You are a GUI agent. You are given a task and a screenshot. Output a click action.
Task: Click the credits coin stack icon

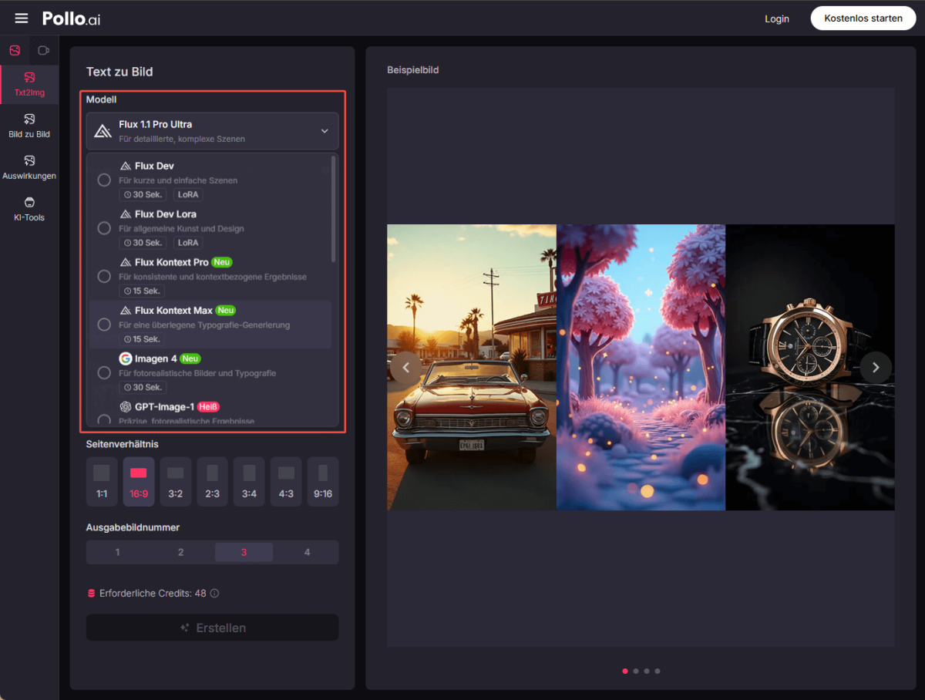(x=91, y=594)
